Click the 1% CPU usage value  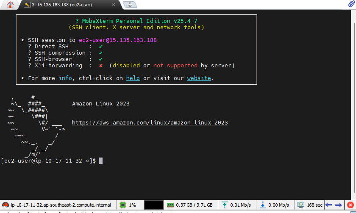132,205
